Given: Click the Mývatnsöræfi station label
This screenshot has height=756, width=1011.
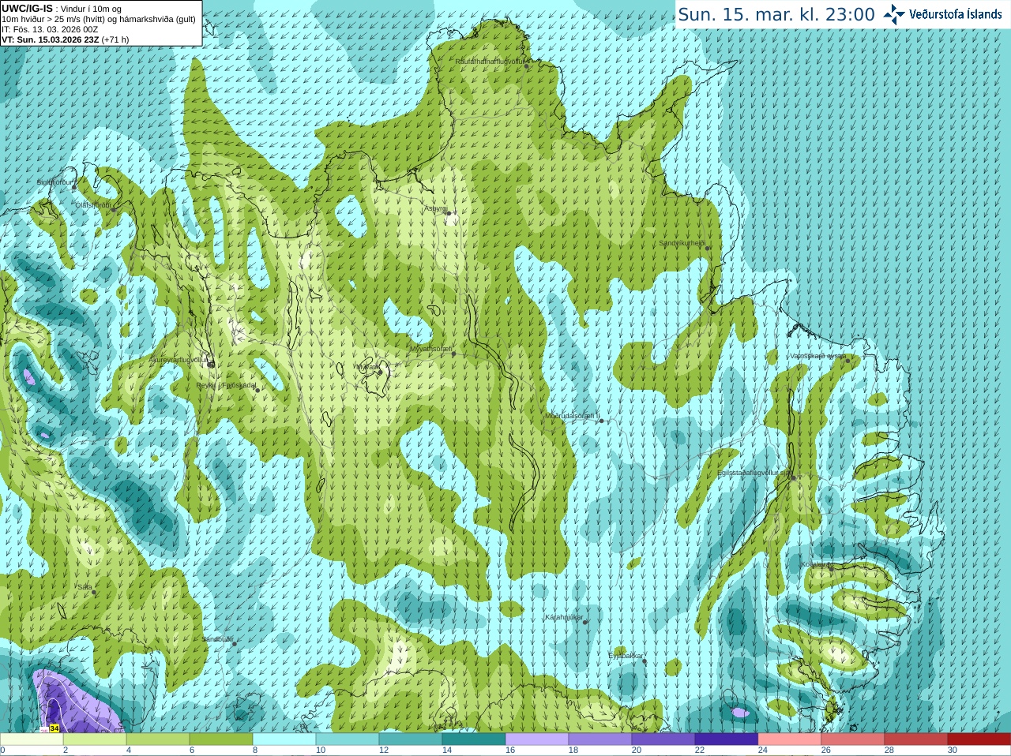Looking at the screenshot, I should pos(431,348).
